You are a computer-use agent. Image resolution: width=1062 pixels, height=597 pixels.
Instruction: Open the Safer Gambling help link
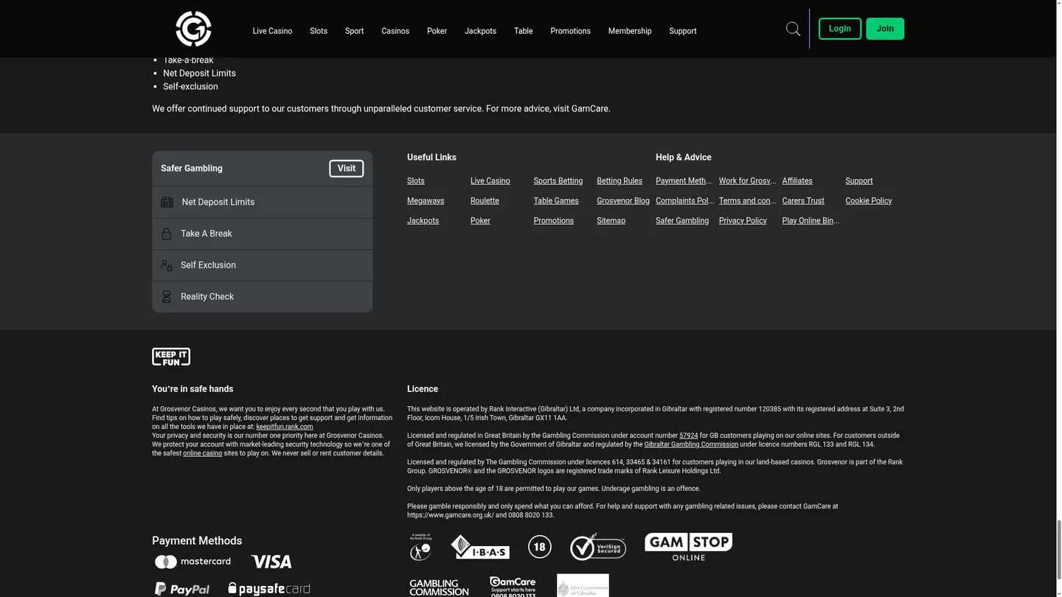point(682,220)
